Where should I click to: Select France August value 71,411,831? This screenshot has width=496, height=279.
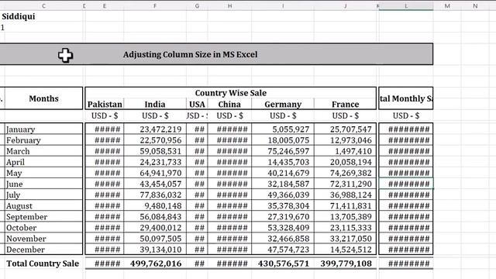click(x=345, y=205)
